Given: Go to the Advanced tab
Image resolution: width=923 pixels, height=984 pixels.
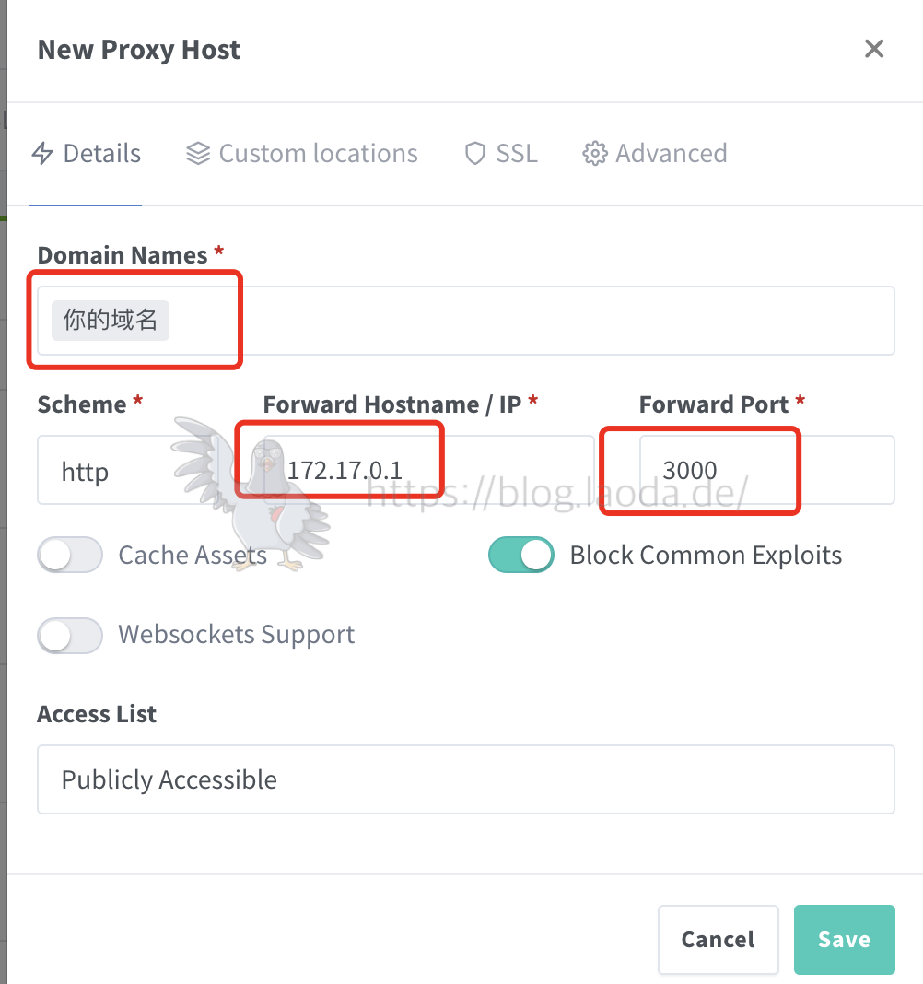Looking at the screenshot, I should tap(671, 153).
